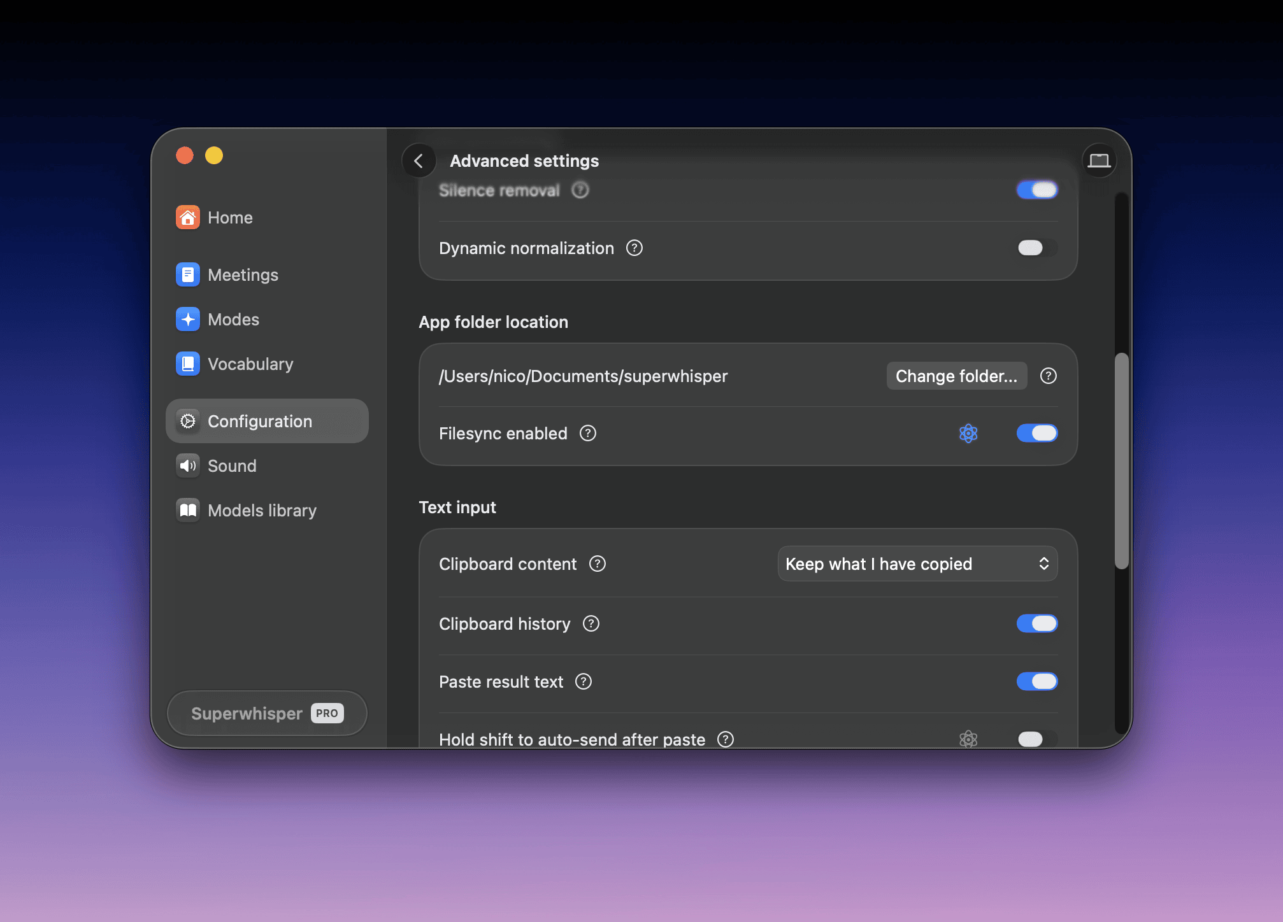Click the laptop icon in the top-right corner
The width and height of the screenshot is (1283, 922).
coord(1099,160)
